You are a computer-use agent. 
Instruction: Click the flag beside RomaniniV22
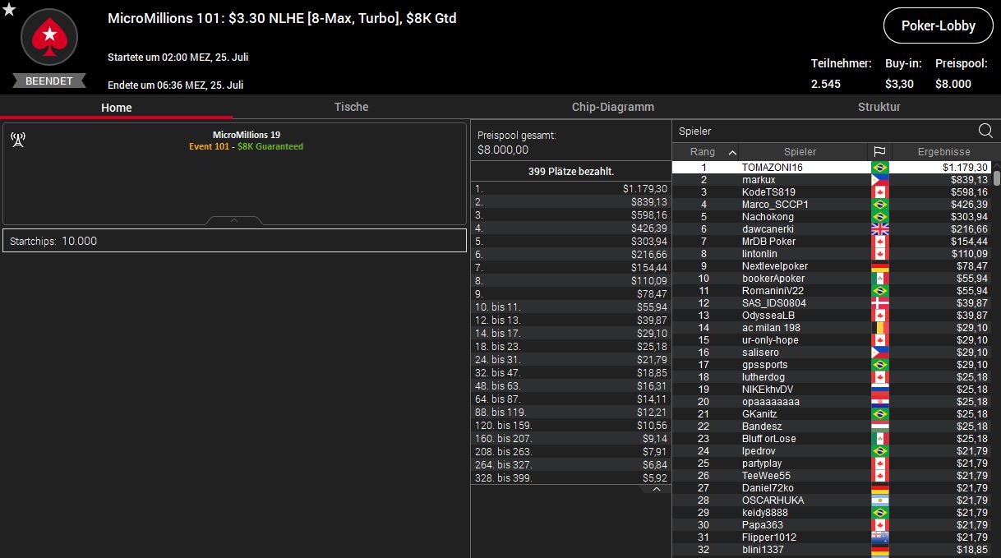(879, 291)
